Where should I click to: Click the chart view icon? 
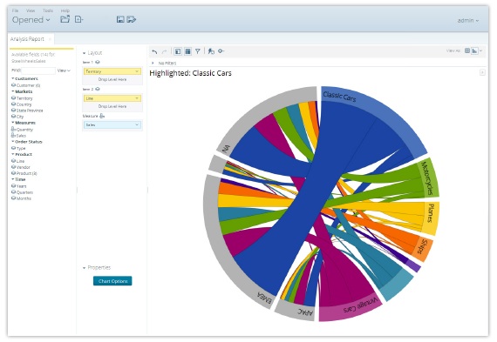coord(474,50)
